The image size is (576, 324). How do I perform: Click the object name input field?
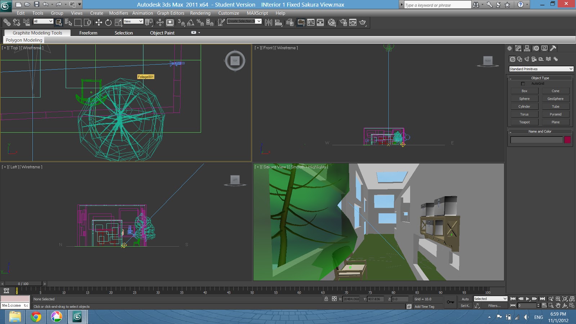(536, 140)
